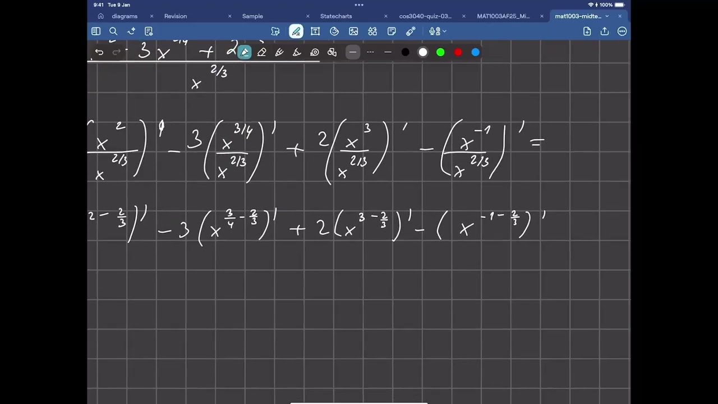Close the Statecharts tab

(385, 16)
